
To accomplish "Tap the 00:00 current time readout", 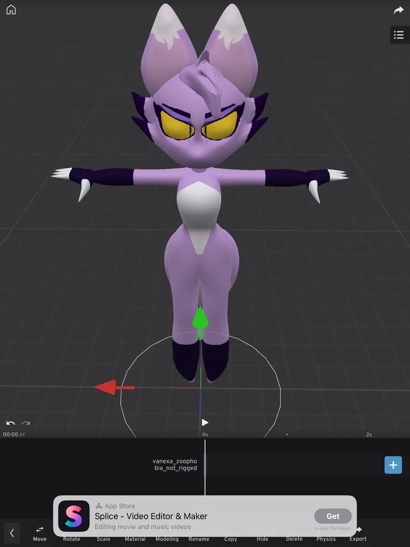I will click(x=10, y=434).
